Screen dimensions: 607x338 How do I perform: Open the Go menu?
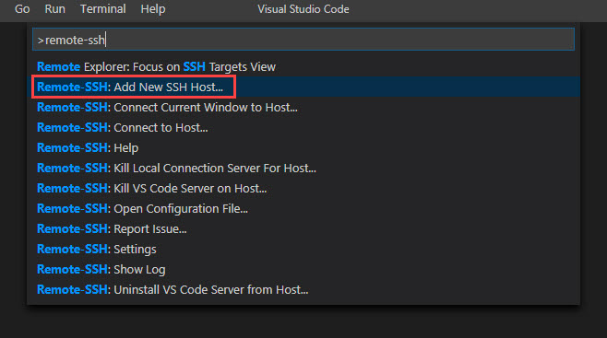[x=22, y=9]
